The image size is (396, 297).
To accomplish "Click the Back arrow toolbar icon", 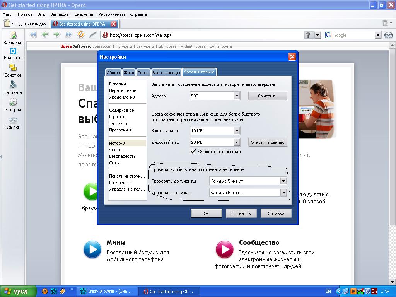I will coord(45,34).
